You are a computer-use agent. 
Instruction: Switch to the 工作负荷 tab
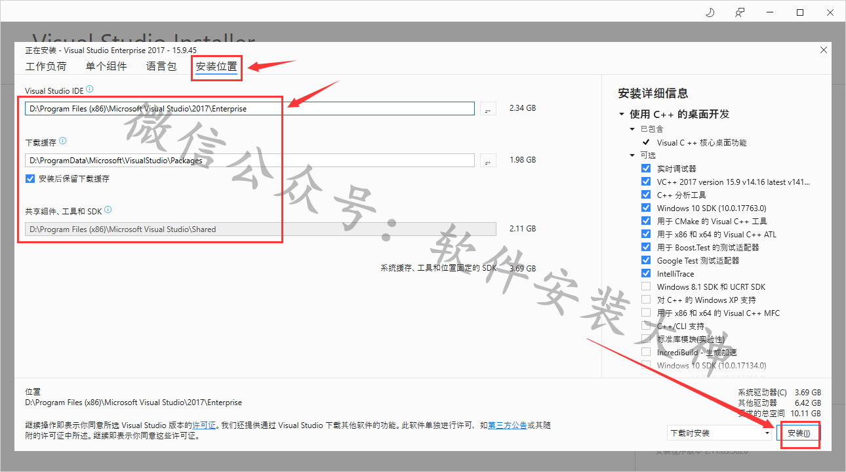pos(46,66)
